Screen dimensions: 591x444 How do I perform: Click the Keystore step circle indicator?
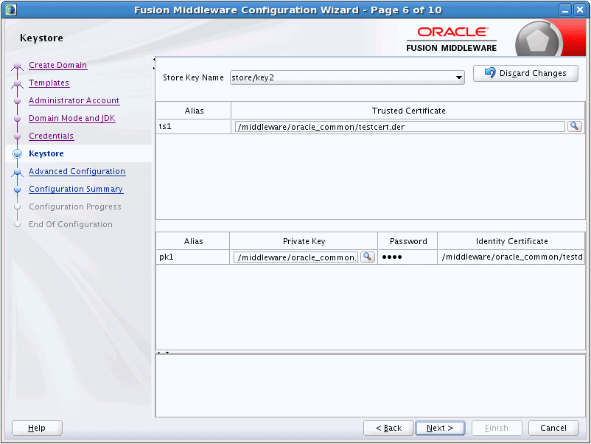(18, 153)
